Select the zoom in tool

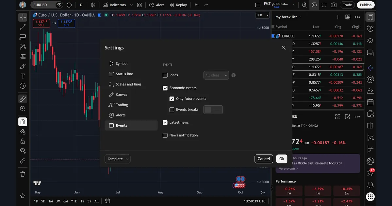[x=23, y=109]
